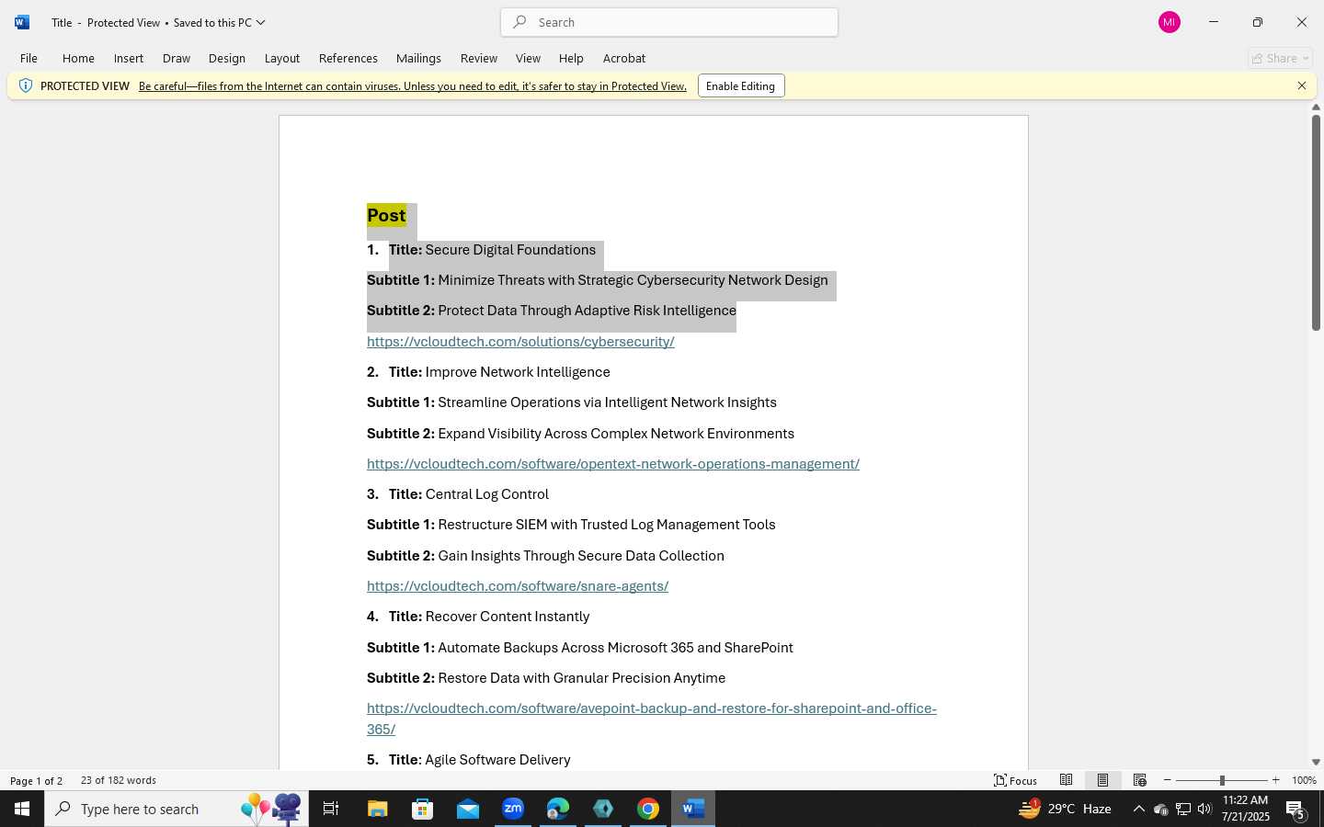Click the highlighted Post heading
This screenshot has width=1324, height=827.
click(x=386, y=216)
